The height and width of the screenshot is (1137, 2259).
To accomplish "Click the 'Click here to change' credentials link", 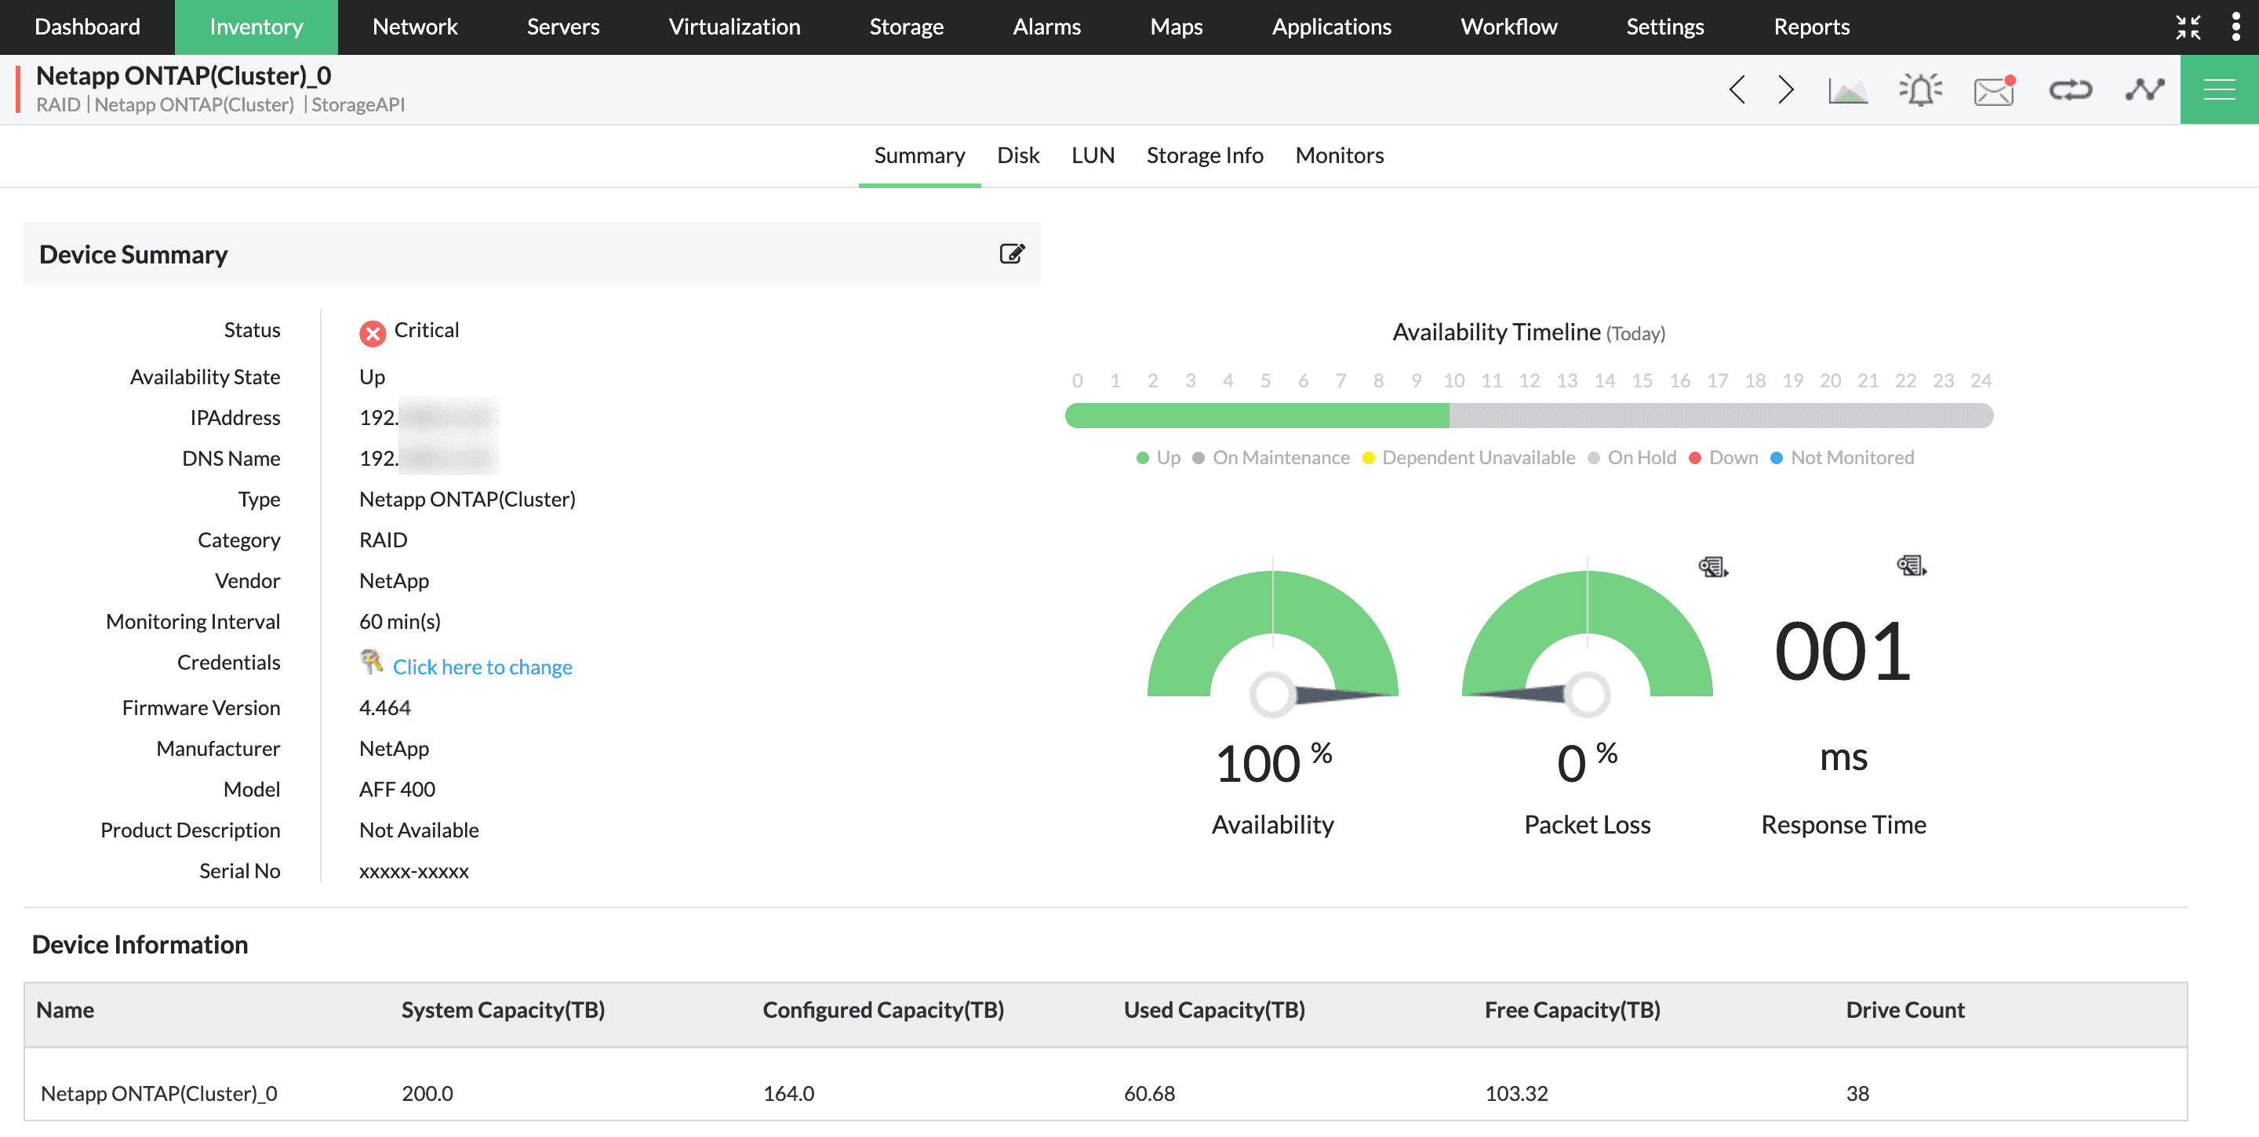I will point(482,667).
